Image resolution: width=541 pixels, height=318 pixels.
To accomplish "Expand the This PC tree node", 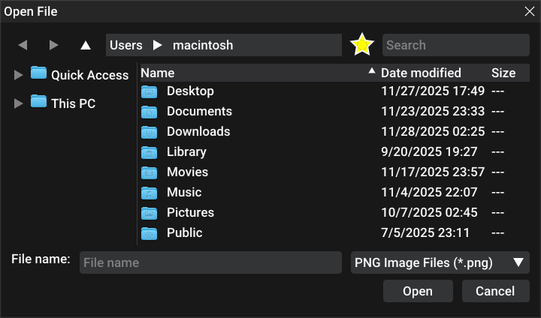I will [x=19, y=103].
